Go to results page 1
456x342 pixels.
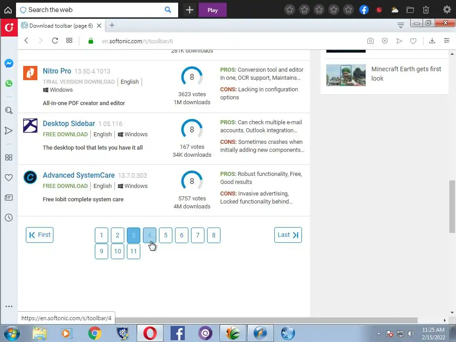tap(102, 235)
